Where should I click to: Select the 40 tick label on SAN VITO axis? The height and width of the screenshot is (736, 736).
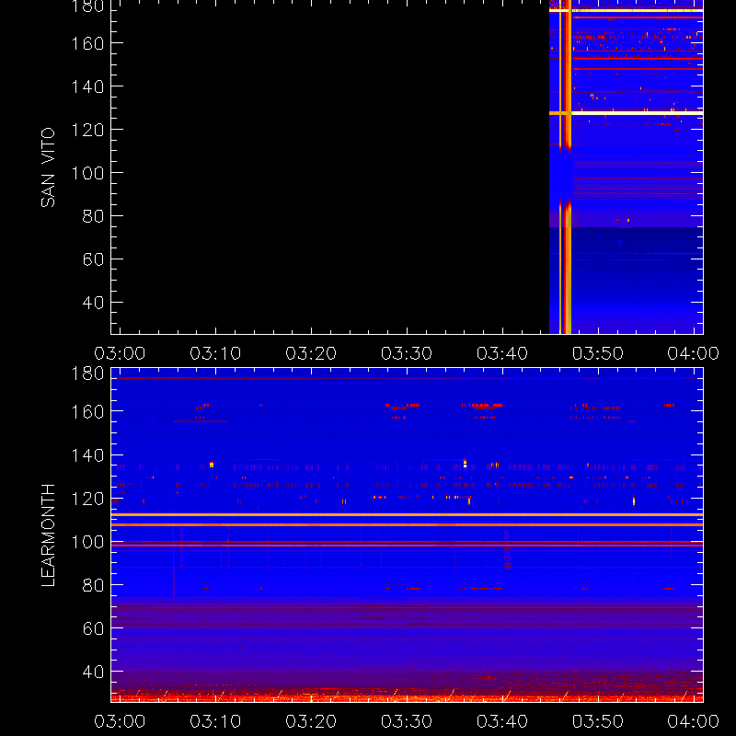(93, 303)
